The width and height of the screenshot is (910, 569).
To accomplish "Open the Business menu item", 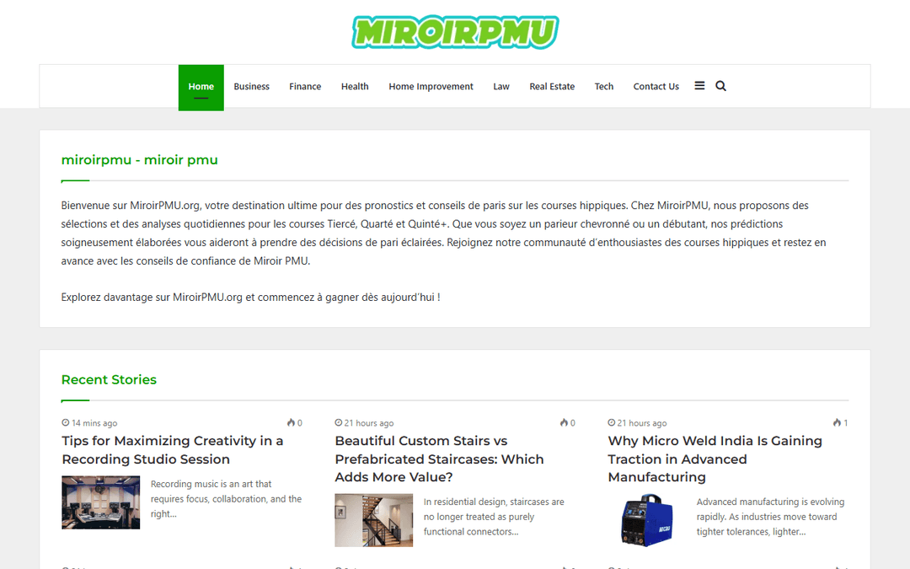I will click(x=251, y=87).
